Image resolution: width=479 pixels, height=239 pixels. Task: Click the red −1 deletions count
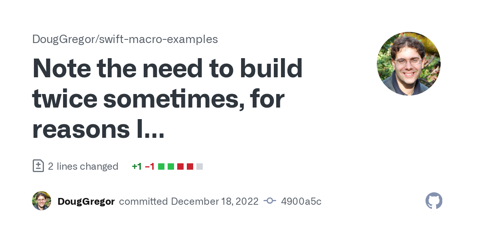click(x=150, y=167)
